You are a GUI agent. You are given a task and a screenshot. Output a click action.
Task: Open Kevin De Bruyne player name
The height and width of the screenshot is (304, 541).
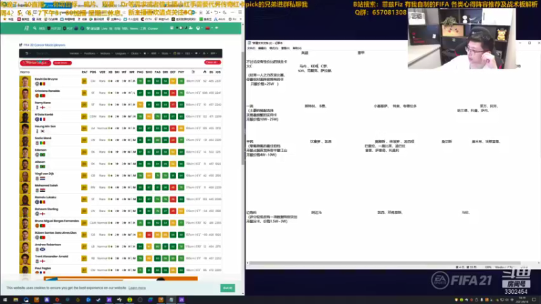click(46, 79)
